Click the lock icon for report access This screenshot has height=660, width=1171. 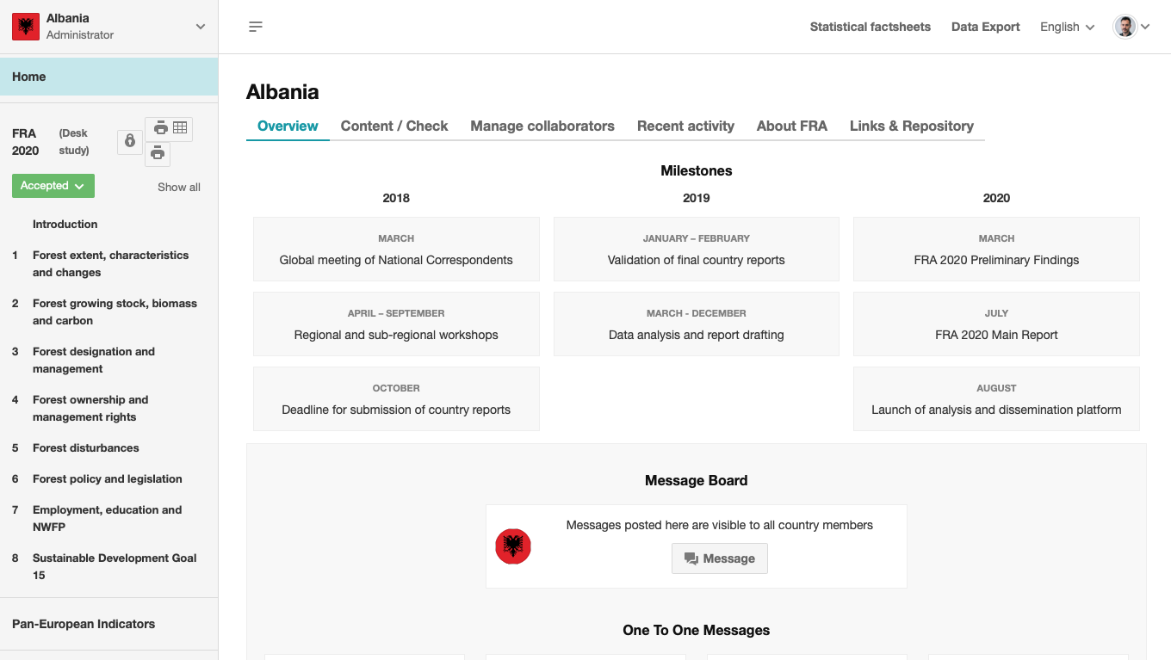[x=129, y=141]
